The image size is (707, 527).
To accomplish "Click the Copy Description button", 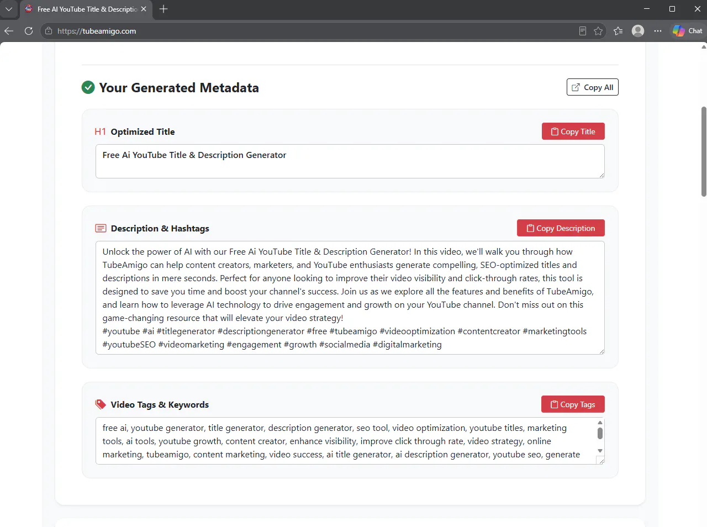I will click(561, 228).
